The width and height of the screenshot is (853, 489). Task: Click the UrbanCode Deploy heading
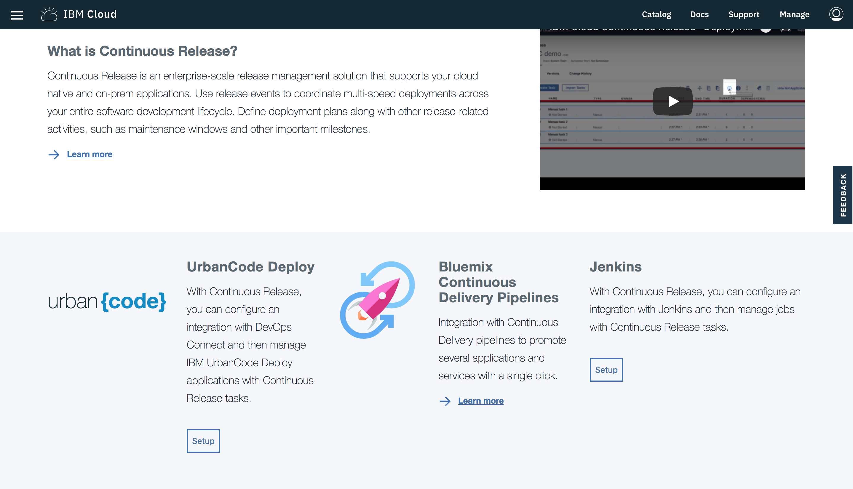[250, 267]
